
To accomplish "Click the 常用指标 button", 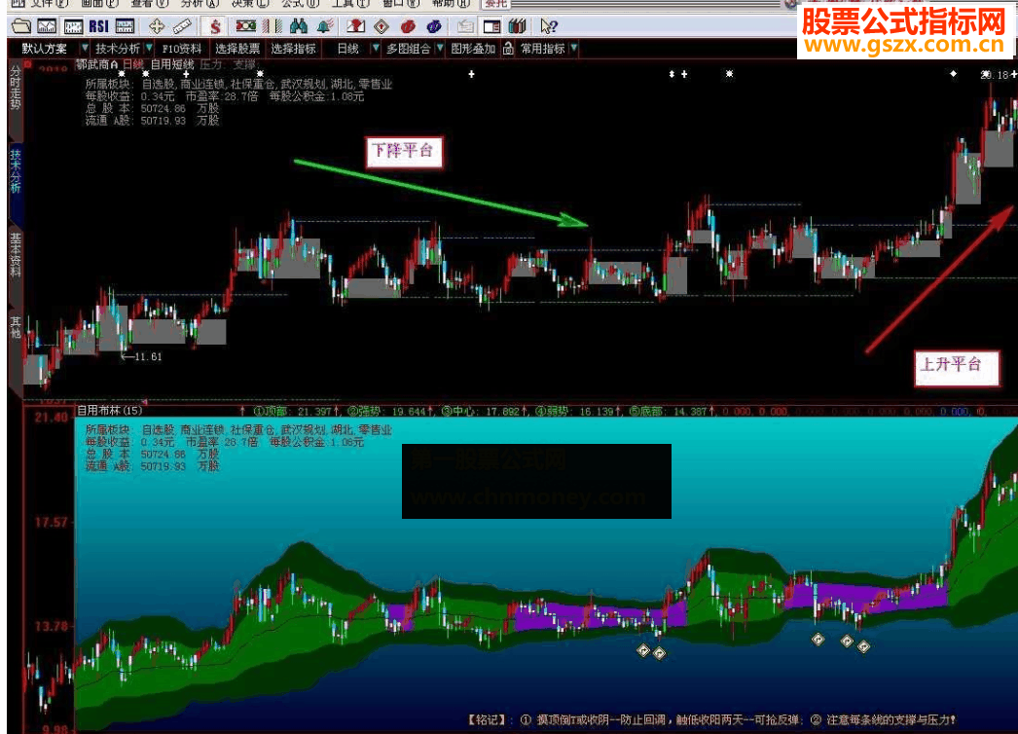I will (x=543, y=49).
